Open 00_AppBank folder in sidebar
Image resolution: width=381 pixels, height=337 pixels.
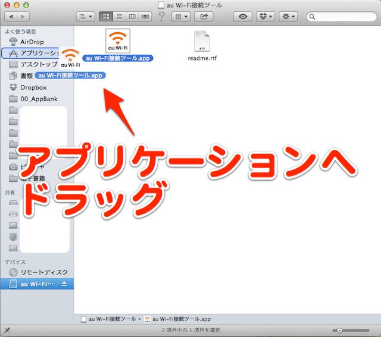(x=37, y=99)
